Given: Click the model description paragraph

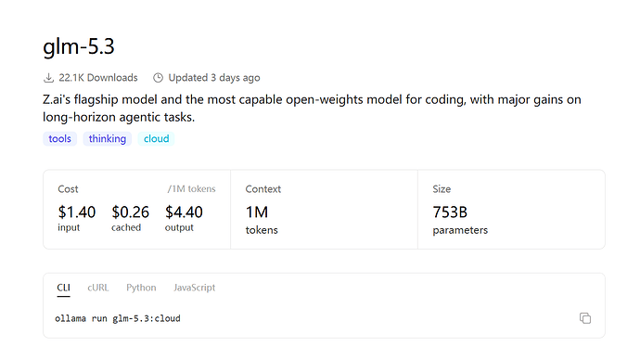Looking at the screenshot, I should coord(312,109).
